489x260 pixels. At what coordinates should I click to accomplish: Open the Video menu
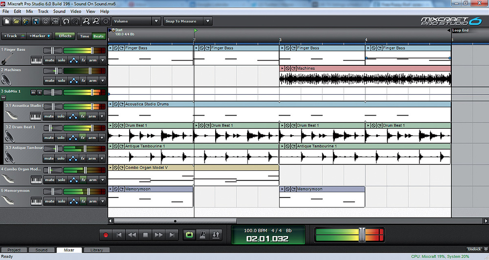pyautogui.click(x=76, y=12)
